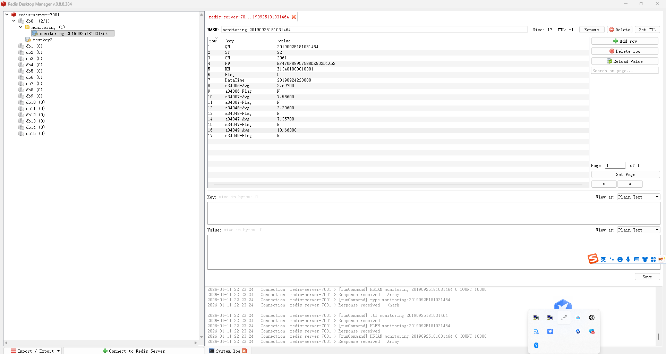Toggle Sogou English/Chinese input mode

click(x=603, y=259)
